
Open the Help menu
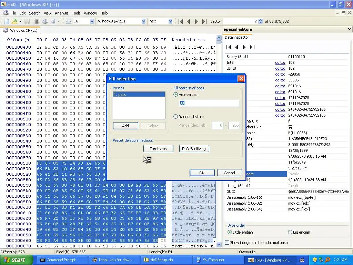coord(104,13)
